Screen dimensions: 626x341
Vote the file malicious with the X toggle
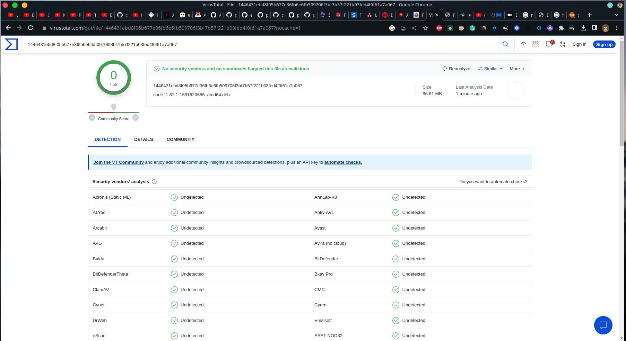click(x=92, y=117)
